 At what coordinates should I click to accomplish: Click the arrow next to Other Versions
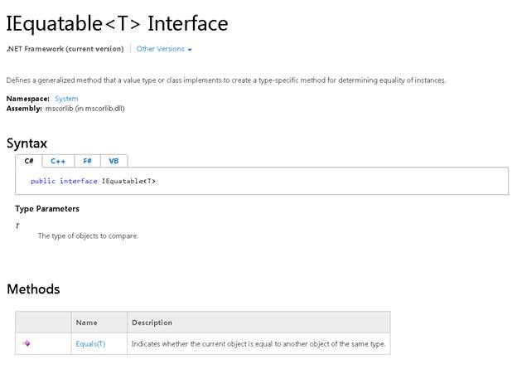click(190, 50)
